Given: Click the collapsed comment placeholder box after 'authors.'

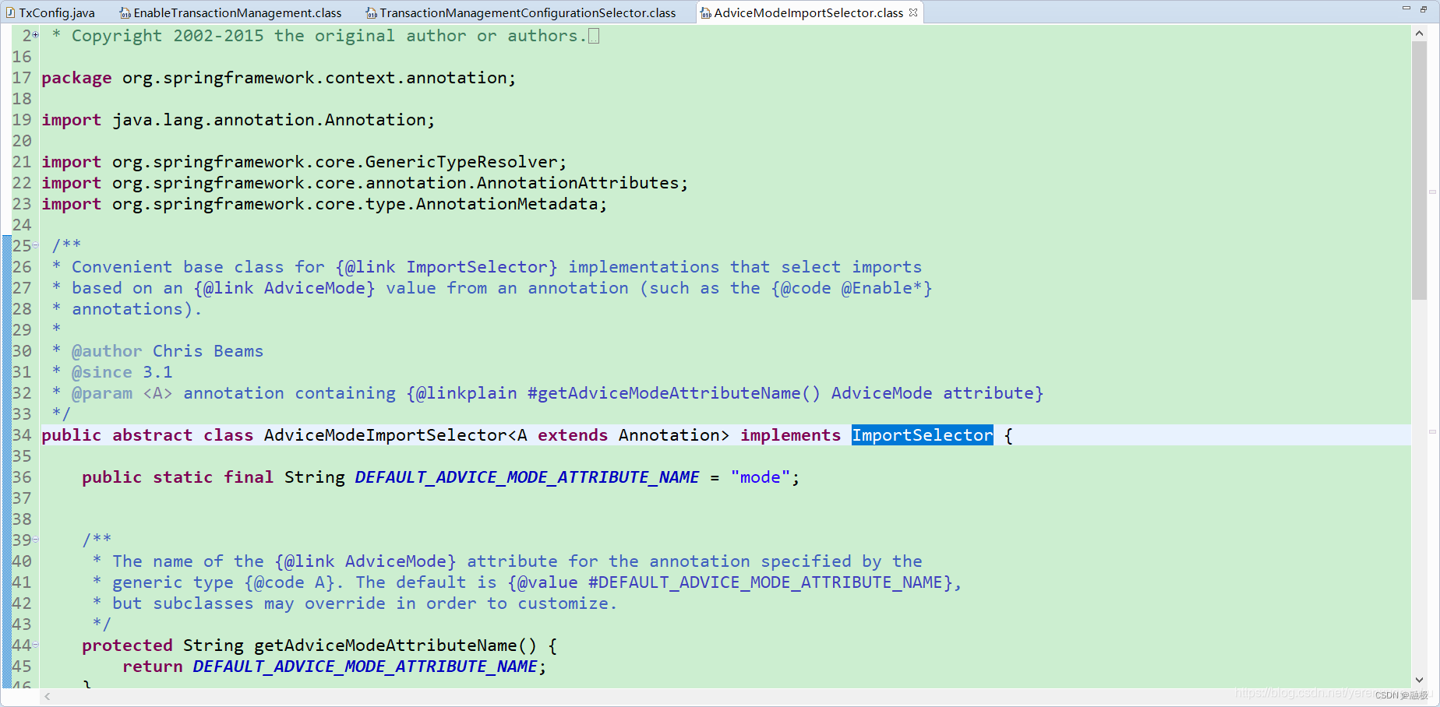Looking at the screenshot, I should point(594,36).
